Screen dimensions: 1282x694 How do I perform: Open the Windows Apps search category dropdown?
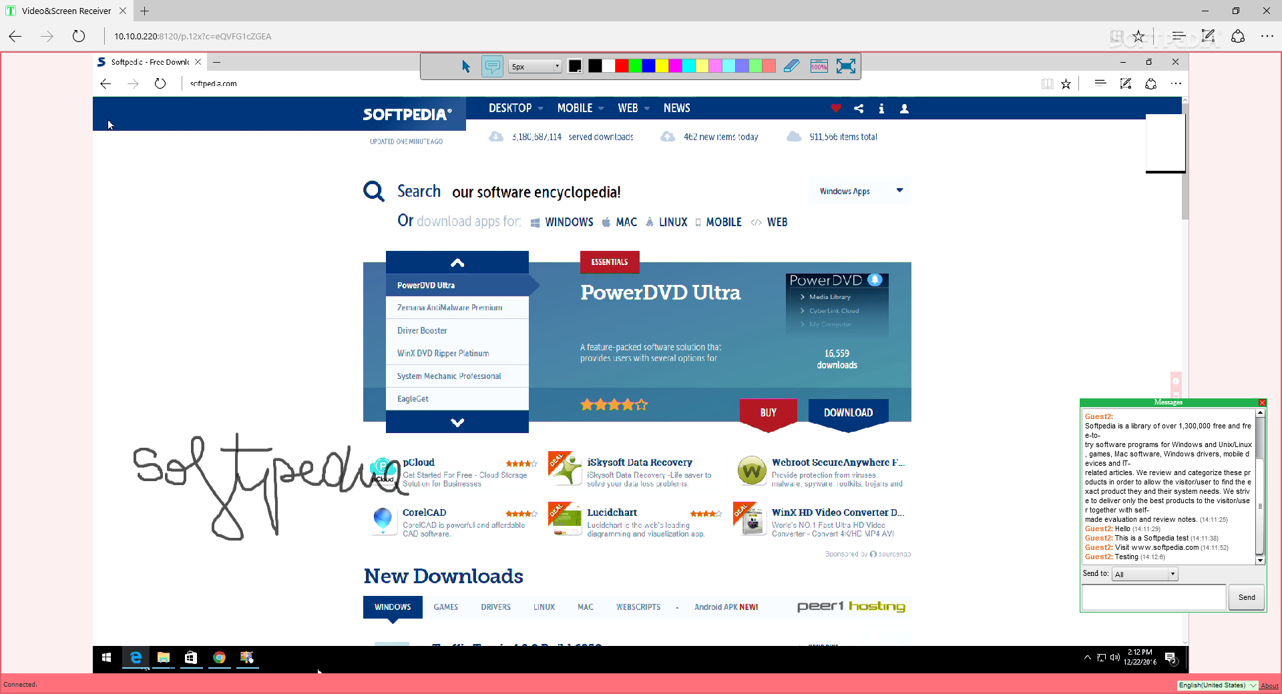pyautogui.click(x=860, y=191)
